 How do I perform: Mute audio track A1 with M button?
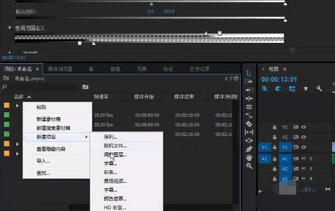(x=303, y=159)
